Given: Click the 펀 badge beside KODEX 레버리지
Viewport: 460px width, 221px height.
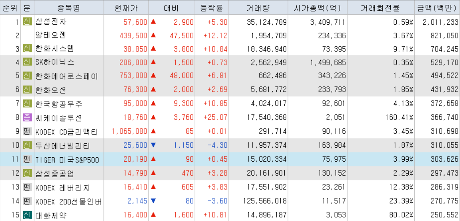Looking at the screenshot, I should point(27,187).
